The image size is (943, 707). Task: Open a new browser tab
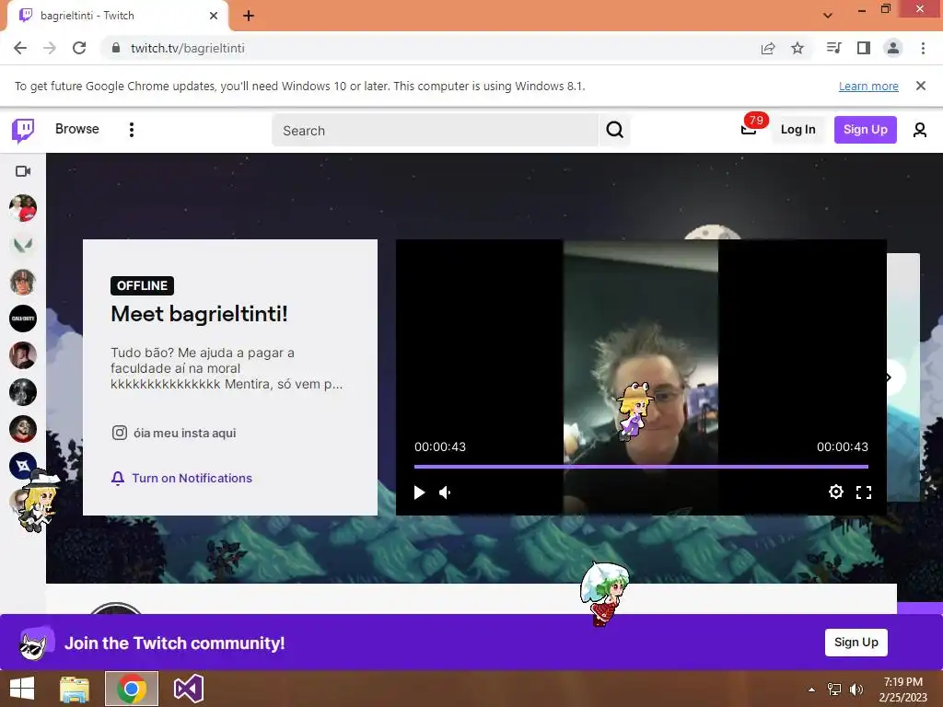pyautogui.click(x=249, y=16)
